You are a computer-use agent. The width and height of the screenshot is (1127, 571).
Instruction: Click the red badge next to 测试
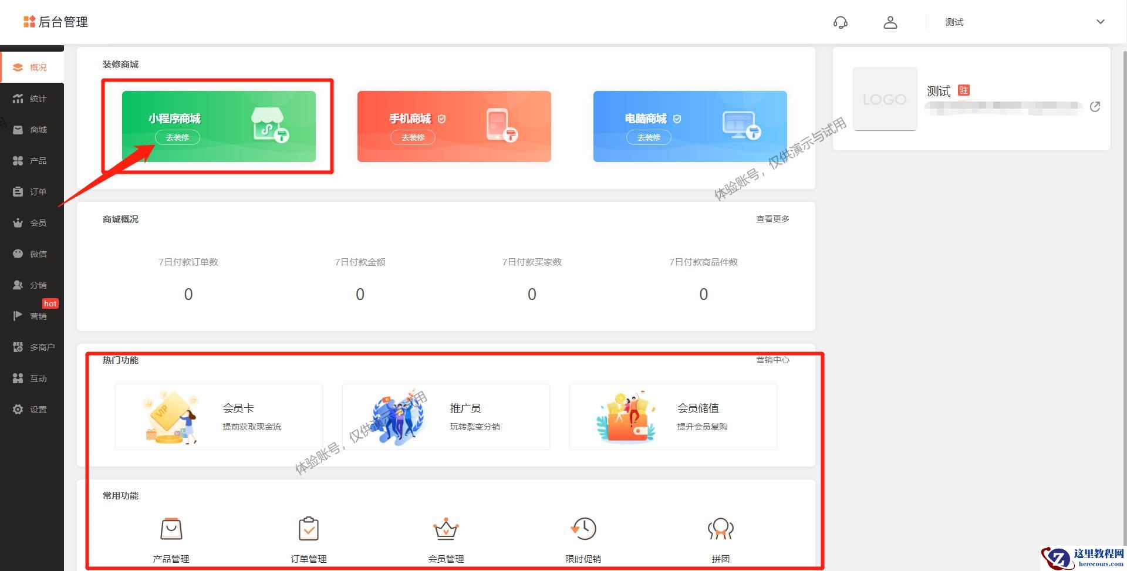[964, 90]
